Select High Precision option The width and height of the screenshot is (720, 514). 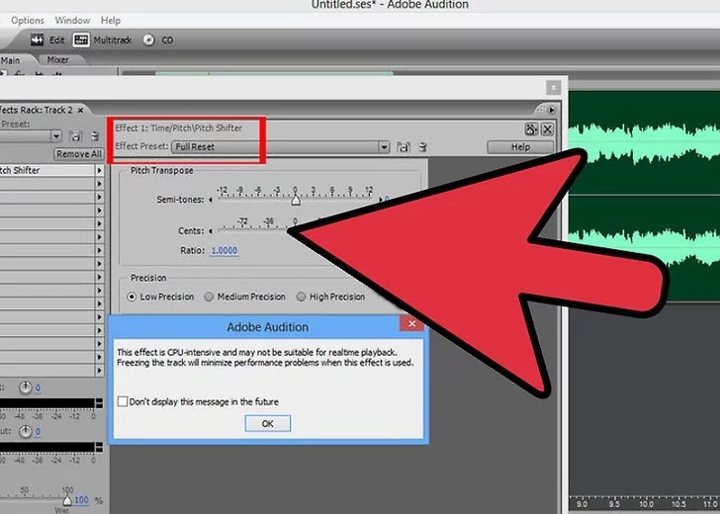[x=301, y=297]
